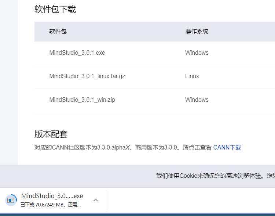Click the 软件包下载 section heading

click(55, 10)
